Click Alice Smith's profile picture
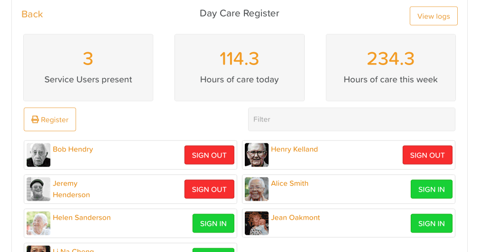This screenshot has width=482, height=252. [x=257, y=189]
